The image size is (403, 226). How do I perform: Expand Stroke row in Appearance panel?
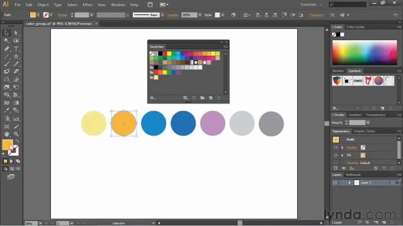tap(343, 148)
